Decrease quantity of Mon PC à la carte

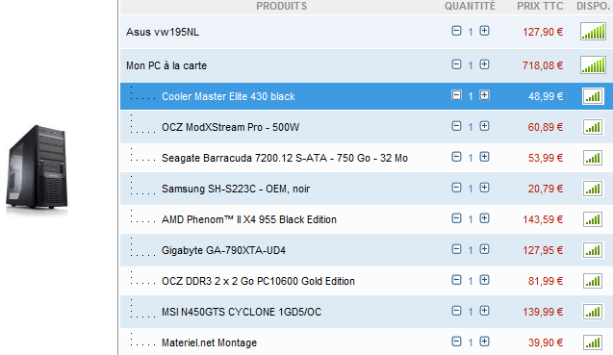click(456, 64)
